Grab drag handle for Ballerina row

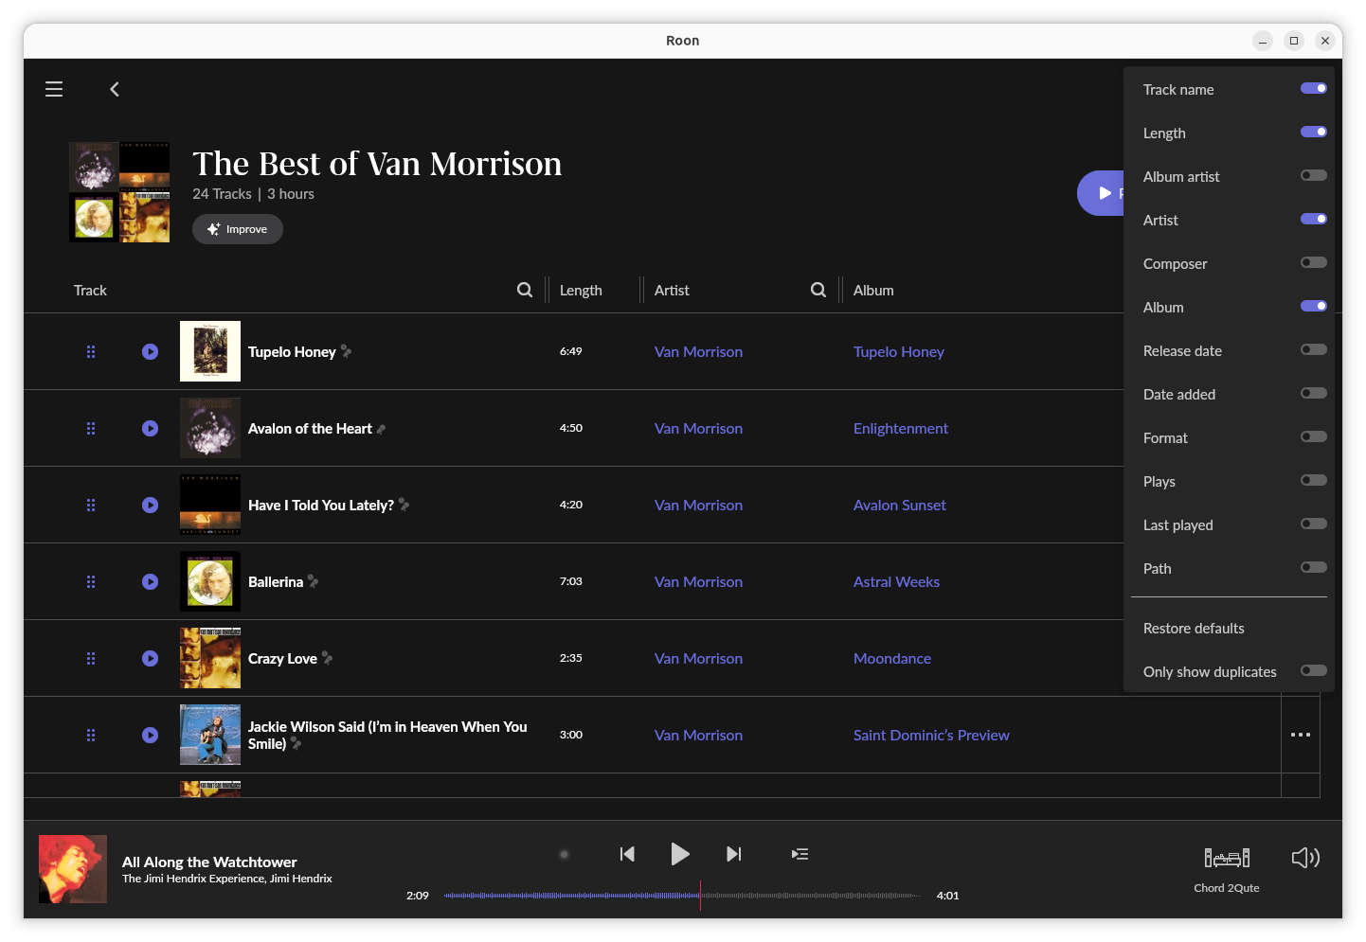[91, 581]
